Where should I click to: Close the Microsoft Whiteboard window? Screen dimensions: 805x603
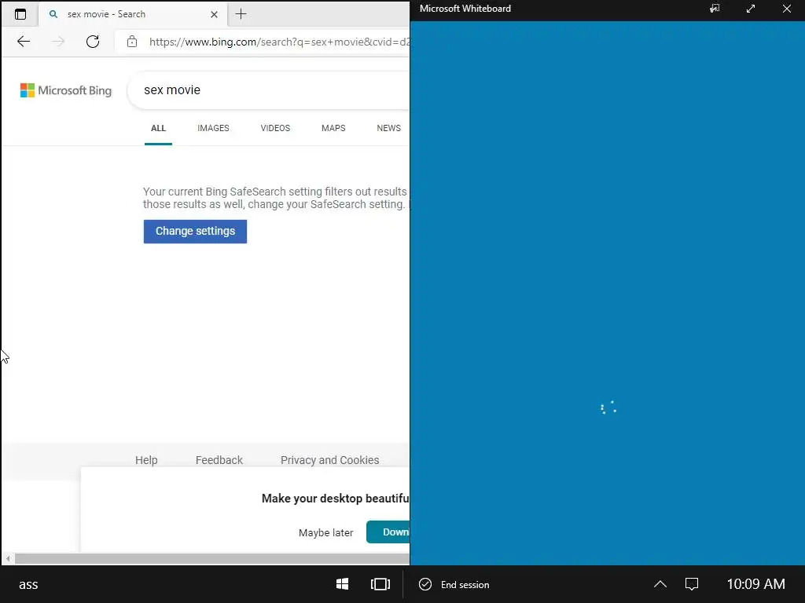tap(786, 8)
